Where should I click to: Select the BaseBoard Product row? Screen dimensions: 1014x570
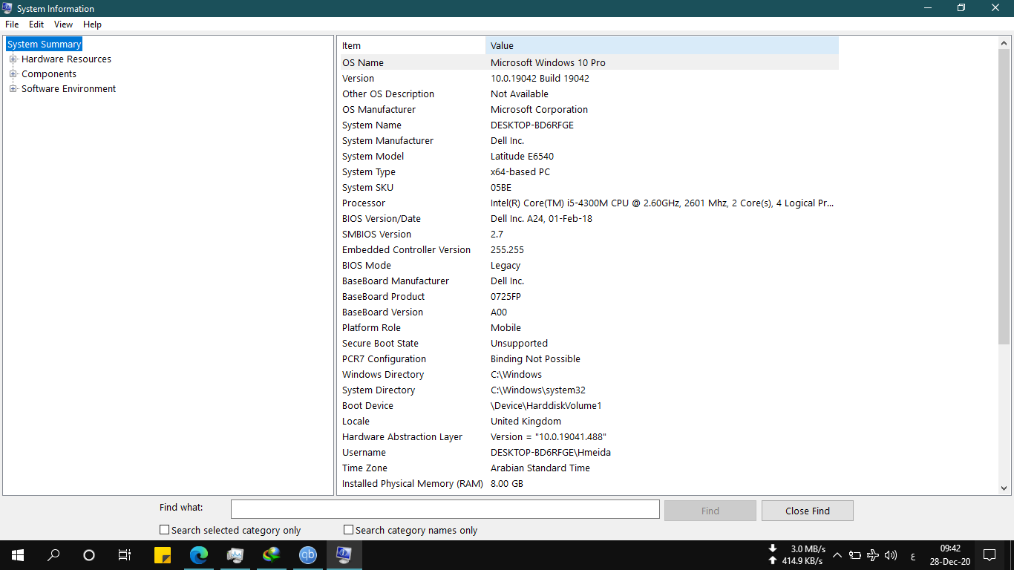pos(589,297)
